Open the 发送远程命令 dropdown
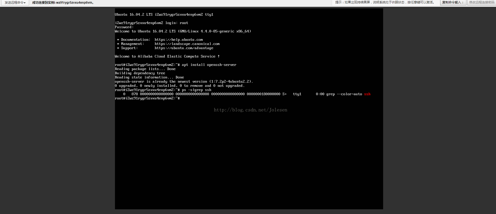 point(15,3)
